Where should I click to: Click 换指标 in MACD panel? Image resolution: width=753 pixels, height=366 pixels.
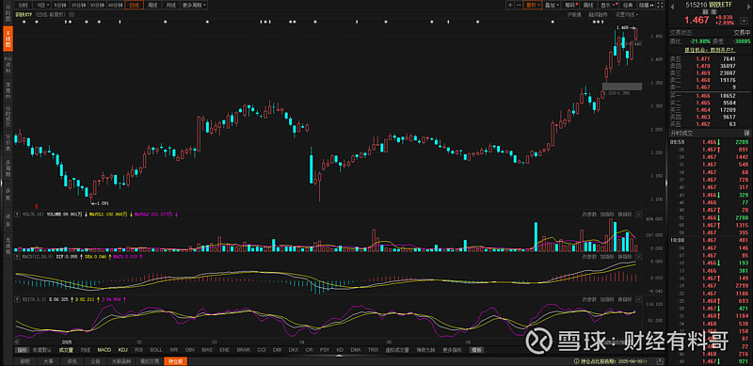tap(624, 257)
